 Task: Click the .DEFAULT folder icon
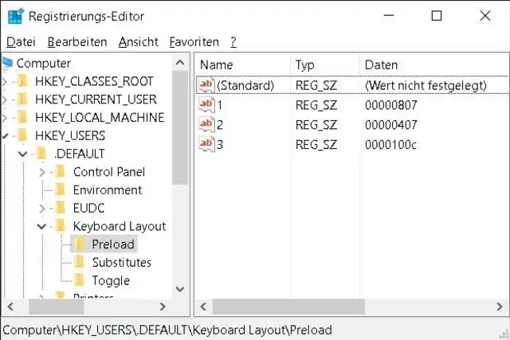point(41,154)
